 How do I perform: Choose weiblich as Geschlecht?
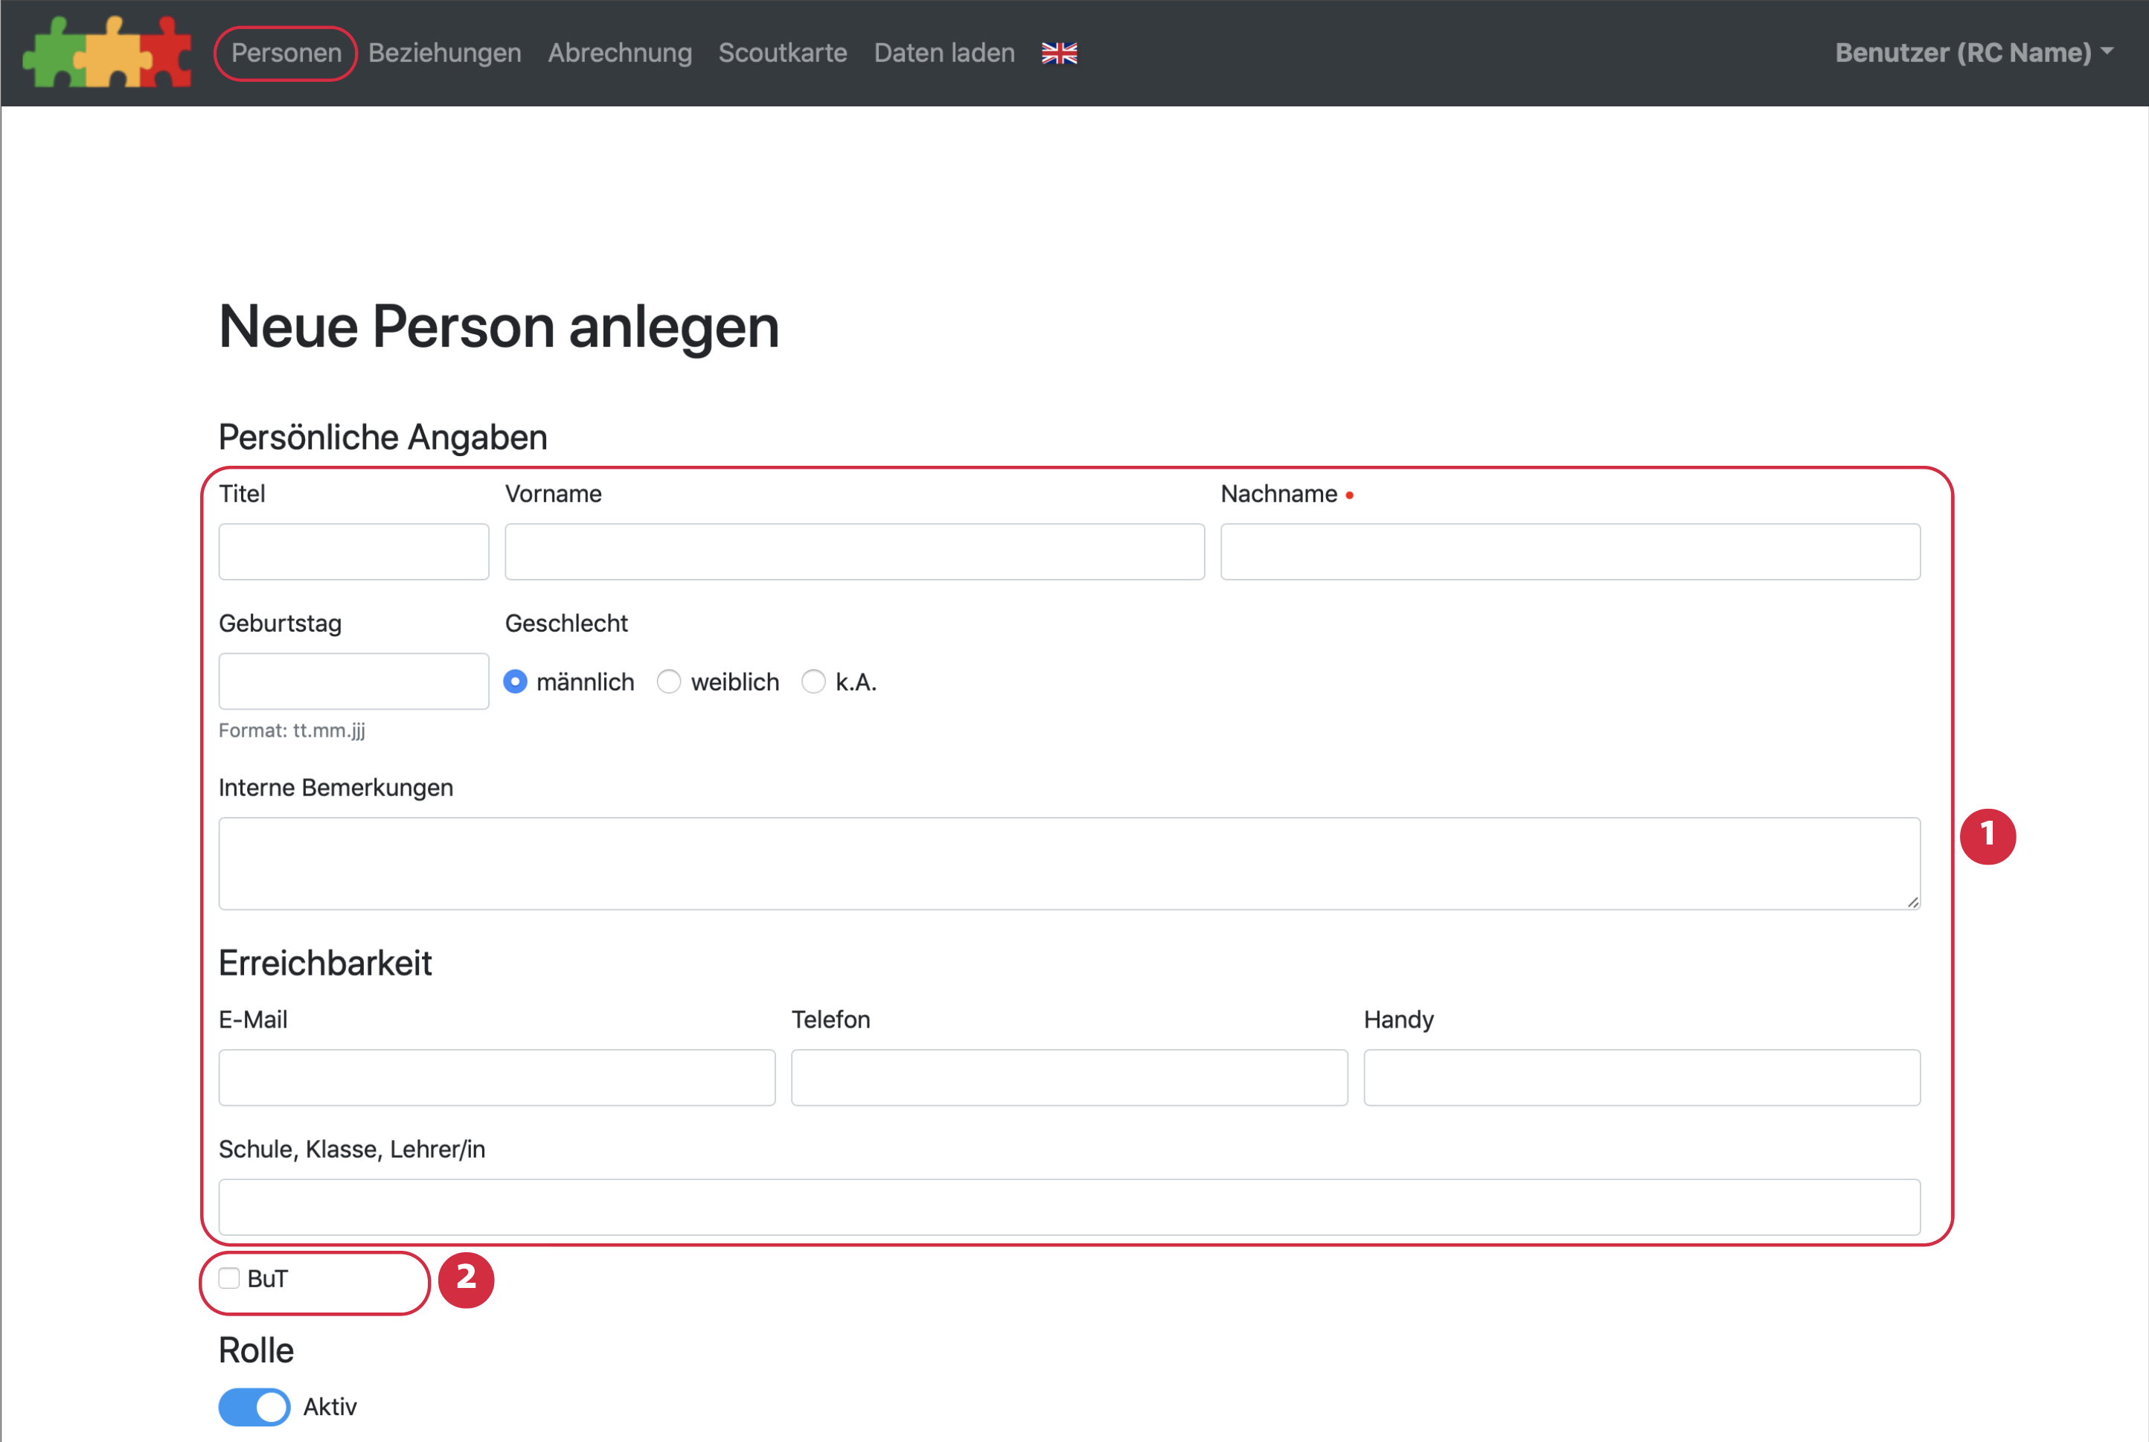pyautogui.click(x=668, y=682)
